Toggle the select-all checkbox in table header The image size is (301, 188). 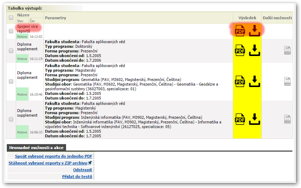(x=11, y=17)
